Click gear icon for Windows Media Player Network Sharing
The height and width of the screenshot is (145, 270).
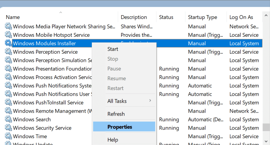tap(8, 26)
